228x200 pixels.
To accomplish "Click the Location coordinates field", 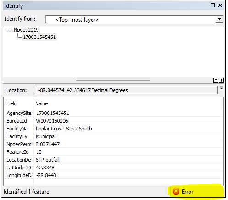I will click(x=127, y=90).
